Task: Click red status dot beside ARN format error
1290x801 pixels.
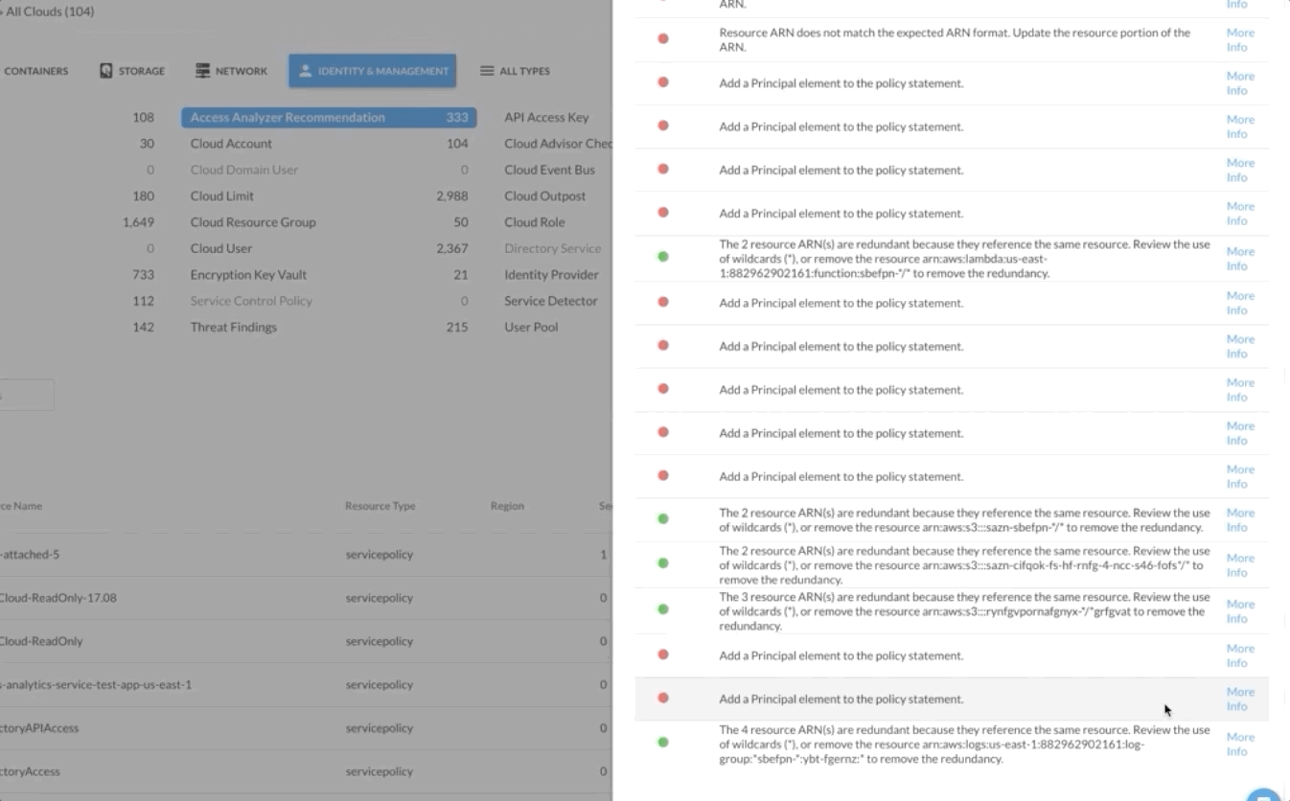Action: pyautogui.click(x=663, y=39)
